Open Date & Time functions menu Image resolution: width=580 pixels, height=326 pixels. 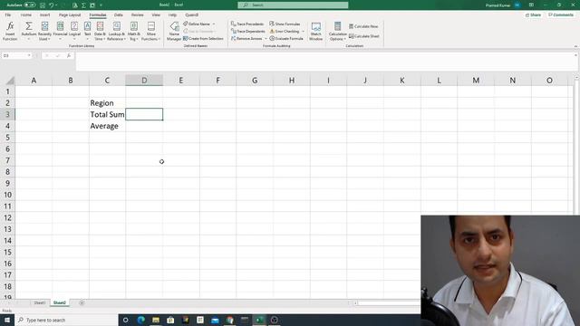100,31
